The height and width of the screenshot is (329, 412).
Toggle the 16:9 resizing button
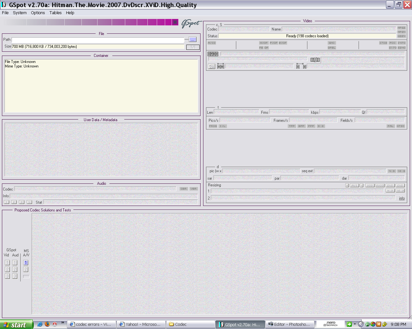400,191
